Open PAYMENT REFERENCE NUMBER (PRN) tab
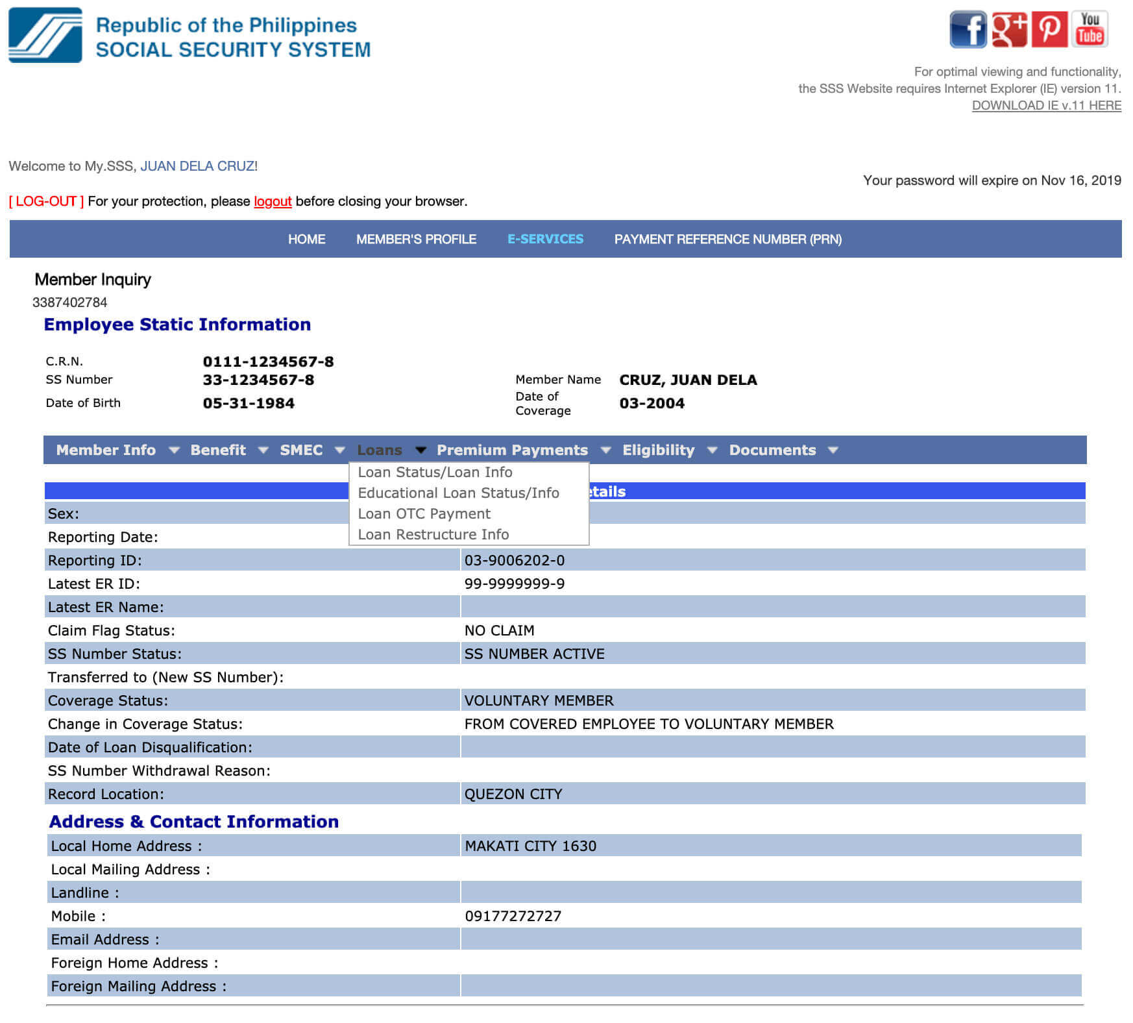Image resolution: width=1133 pixels, height=1023 pixels. (728, 239)
